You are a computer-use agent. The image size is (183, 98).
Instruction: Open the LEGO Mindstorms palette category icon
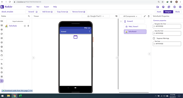click(2, 77)
